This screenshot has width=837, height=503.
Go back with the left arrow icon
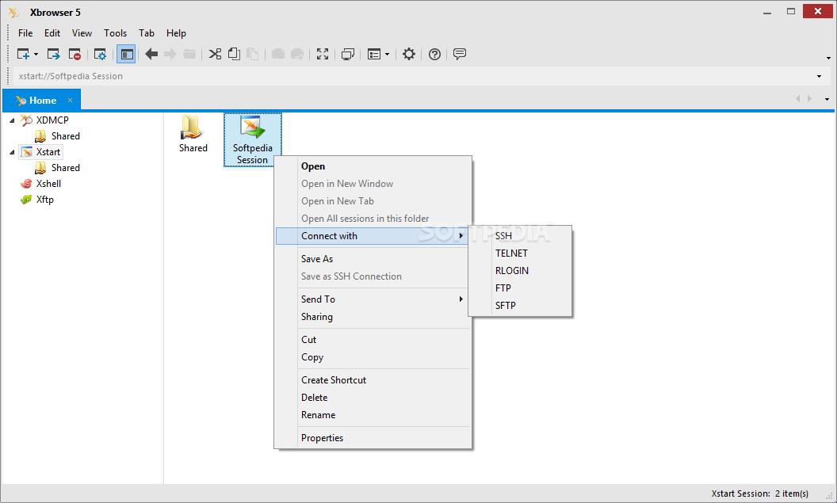pyautogui.click(x=151, y=54)
